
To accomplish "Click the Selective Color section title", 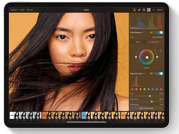I will pos(136,74).
